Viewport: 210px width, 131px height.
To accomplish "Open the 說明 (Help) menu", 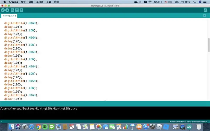I will click(56, 2).
